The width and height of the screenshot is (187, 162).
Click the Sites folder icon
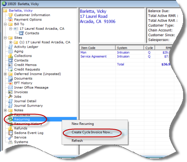(10, 38)
